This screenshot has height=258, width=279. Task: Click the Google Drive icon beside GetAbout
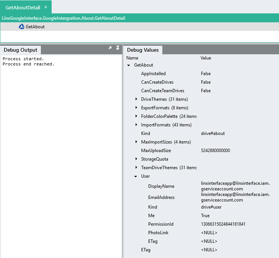22,26
